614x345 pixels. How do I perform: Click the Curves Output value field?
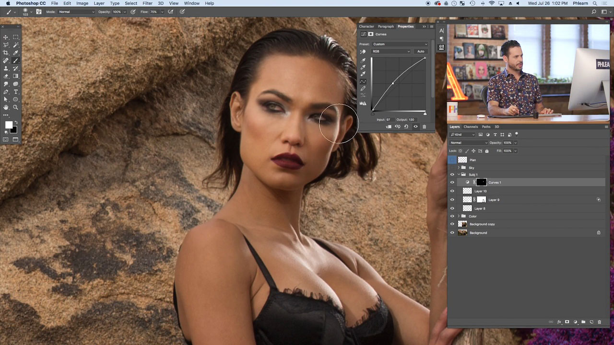(x=412, y=119)
